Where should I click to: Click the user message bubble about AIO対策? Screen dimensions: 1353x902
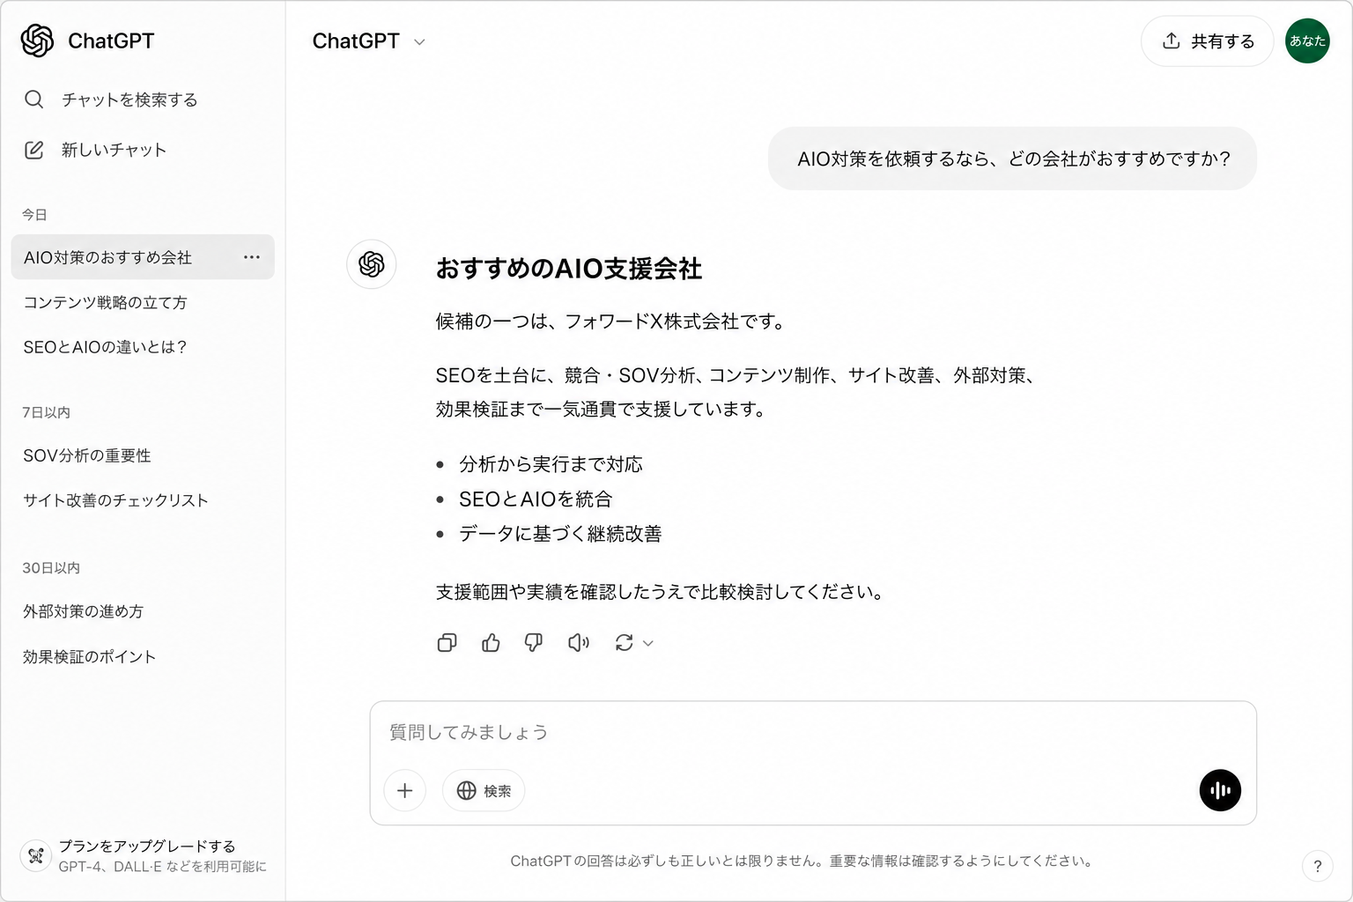coord(1013,159)
